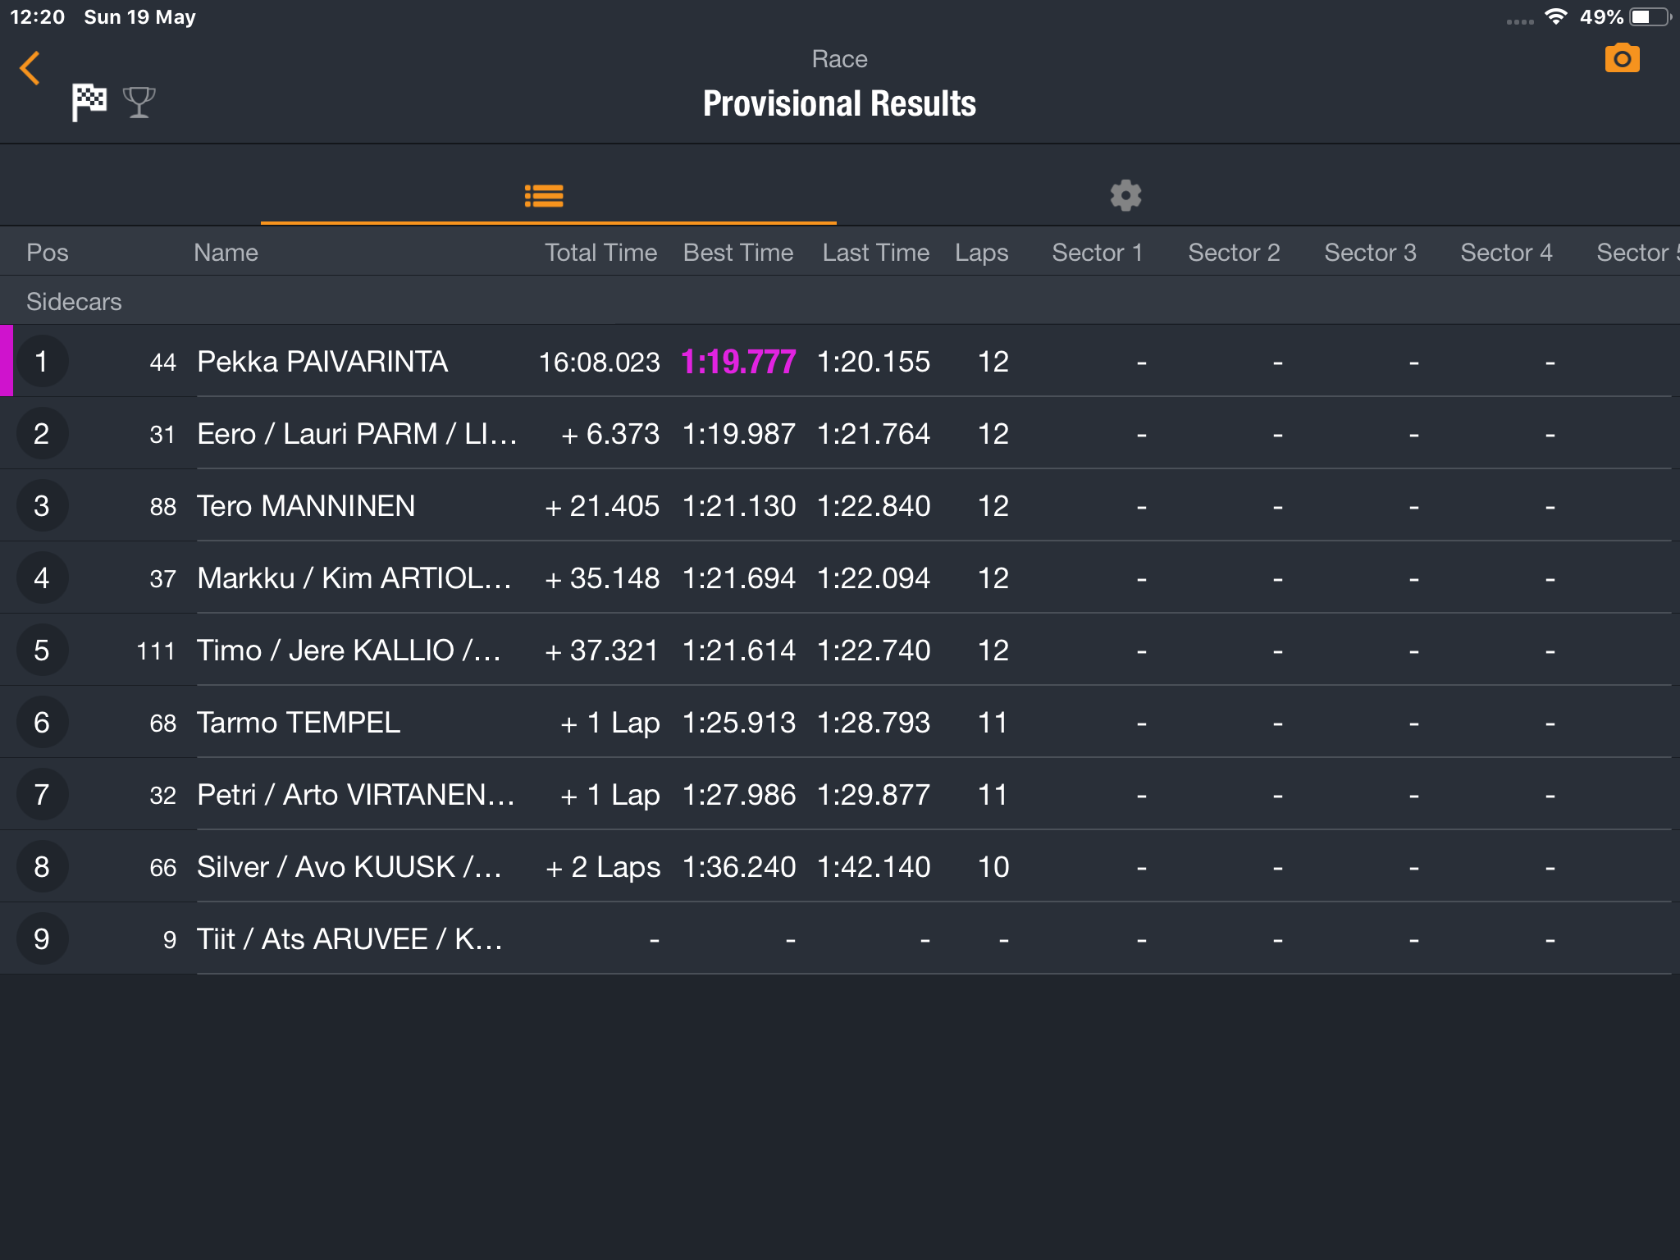Sort by Total Time column header

(600, 252)
